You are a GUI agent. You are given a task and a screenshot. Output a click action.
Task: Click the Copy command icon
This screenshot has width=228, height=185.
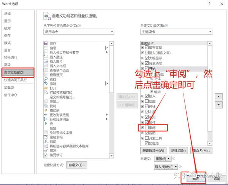46,106
